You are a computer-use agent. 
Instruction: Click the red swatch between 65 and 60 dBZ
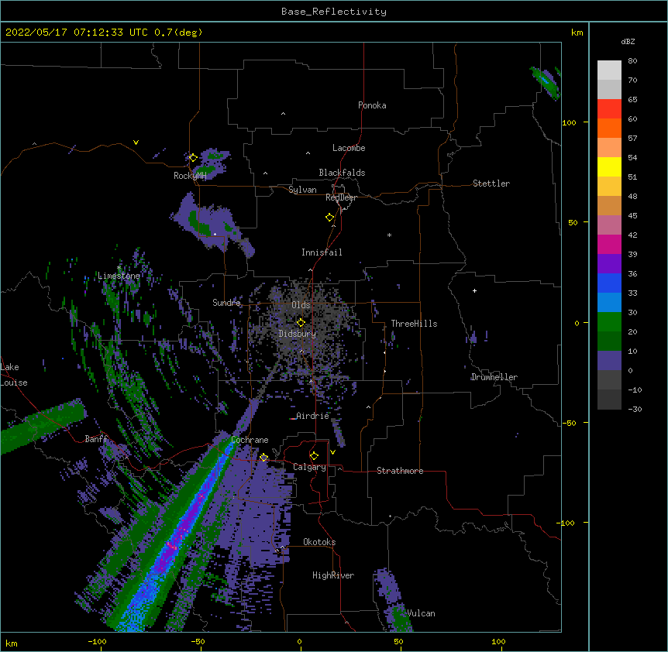[x=609, y=109]
